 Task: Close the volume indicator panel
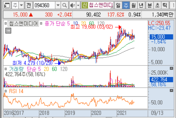171,68
